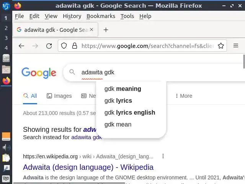
Task: Open Adwaita (design language) Wikipedia link
Action: pyautogui.click(x=88, y=167)
